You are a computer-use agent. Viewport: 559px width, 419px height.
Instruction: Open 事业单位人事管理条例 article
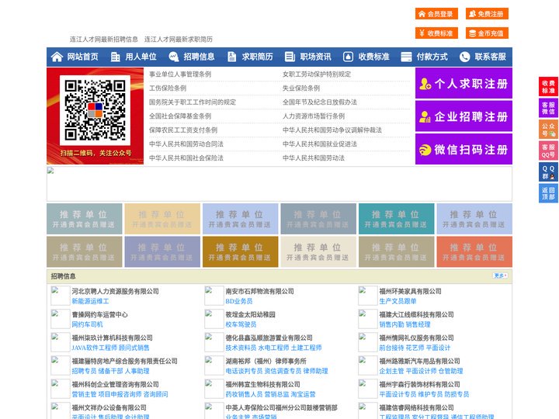coord(180,74)
